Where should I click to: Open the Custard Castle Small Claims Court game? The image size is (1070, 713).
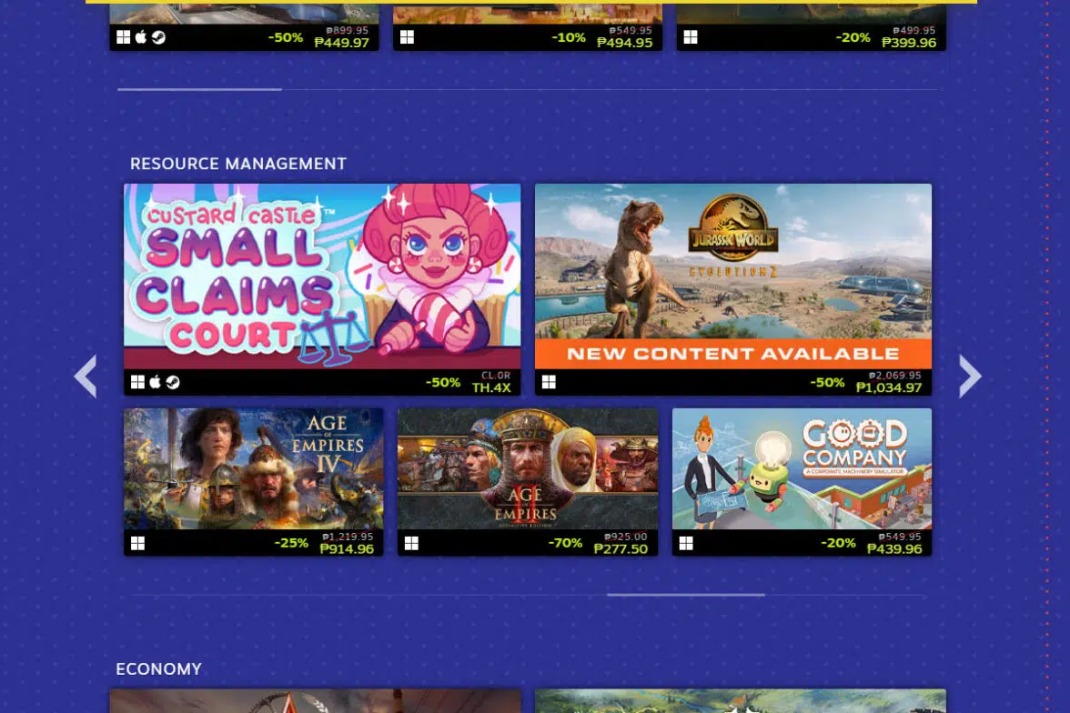point(322,276)
